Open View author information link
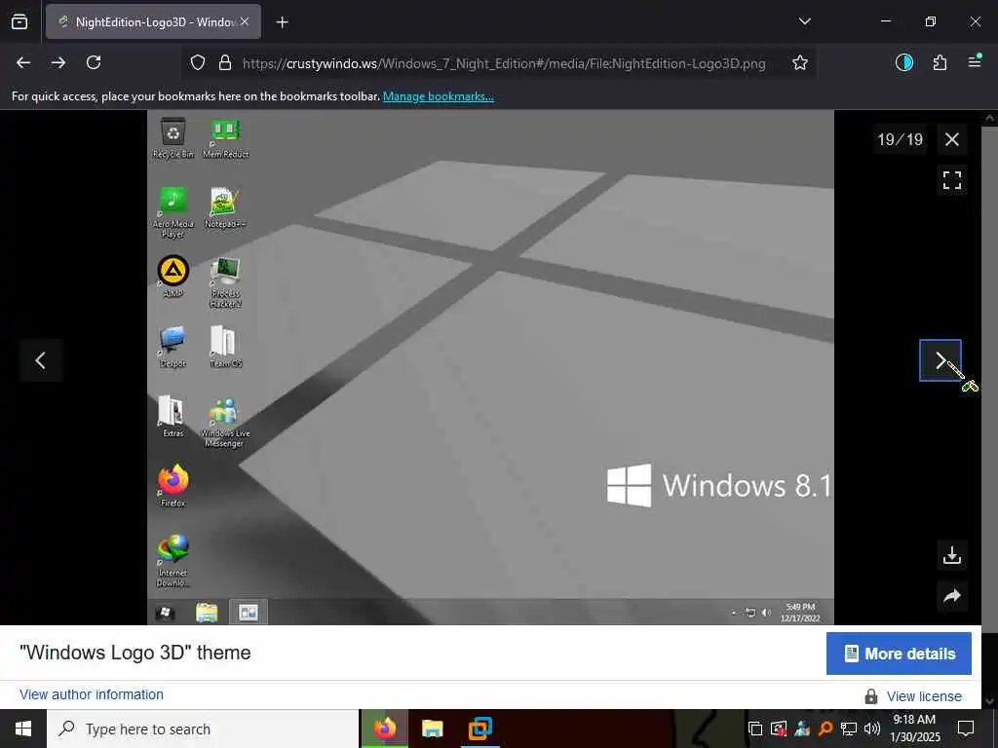Image resolution: width=998 pixels, height=748 pixels. pos(92,694)
